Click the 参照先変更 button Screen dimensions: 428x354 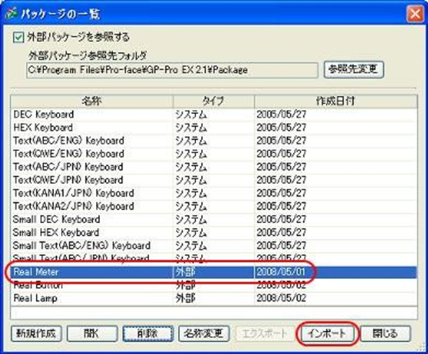(x=354, y=70)
